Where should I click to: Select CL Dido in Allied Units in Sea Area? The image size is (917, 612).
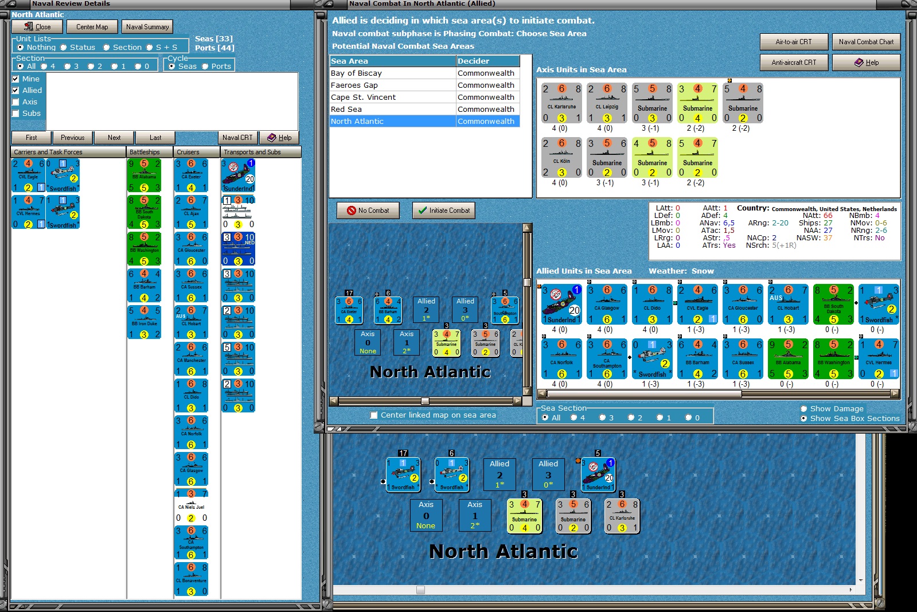[x=653, y=305]
